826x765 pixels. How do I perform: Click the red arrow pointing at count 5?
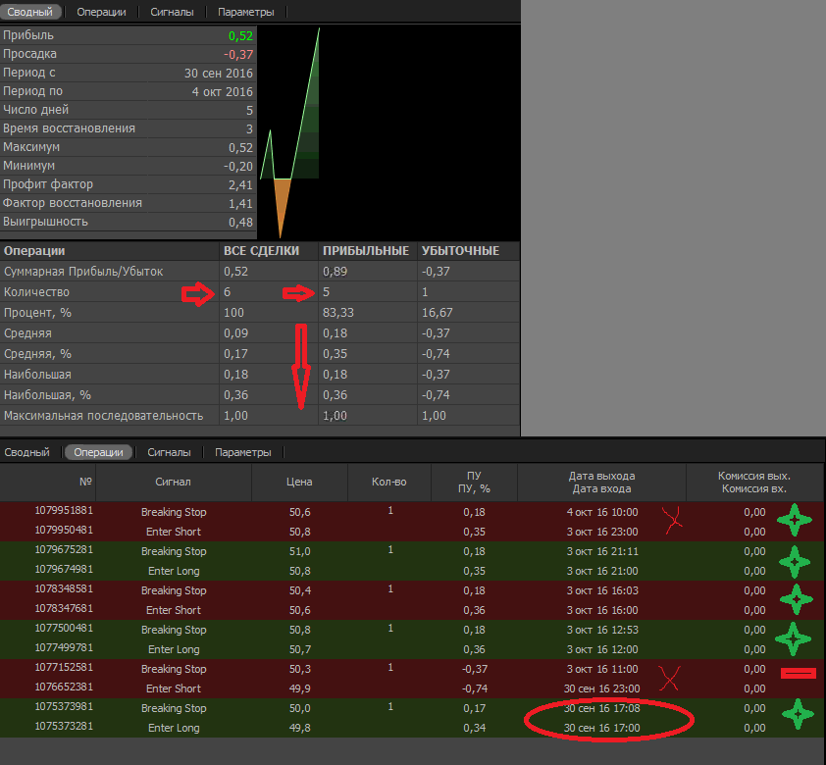click(299, 293)
